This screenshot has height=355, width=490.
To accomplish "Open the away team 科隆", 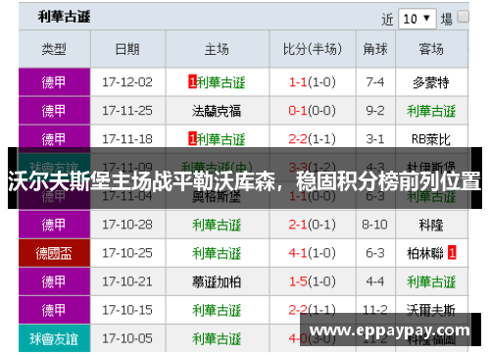I will pos(431,225).
